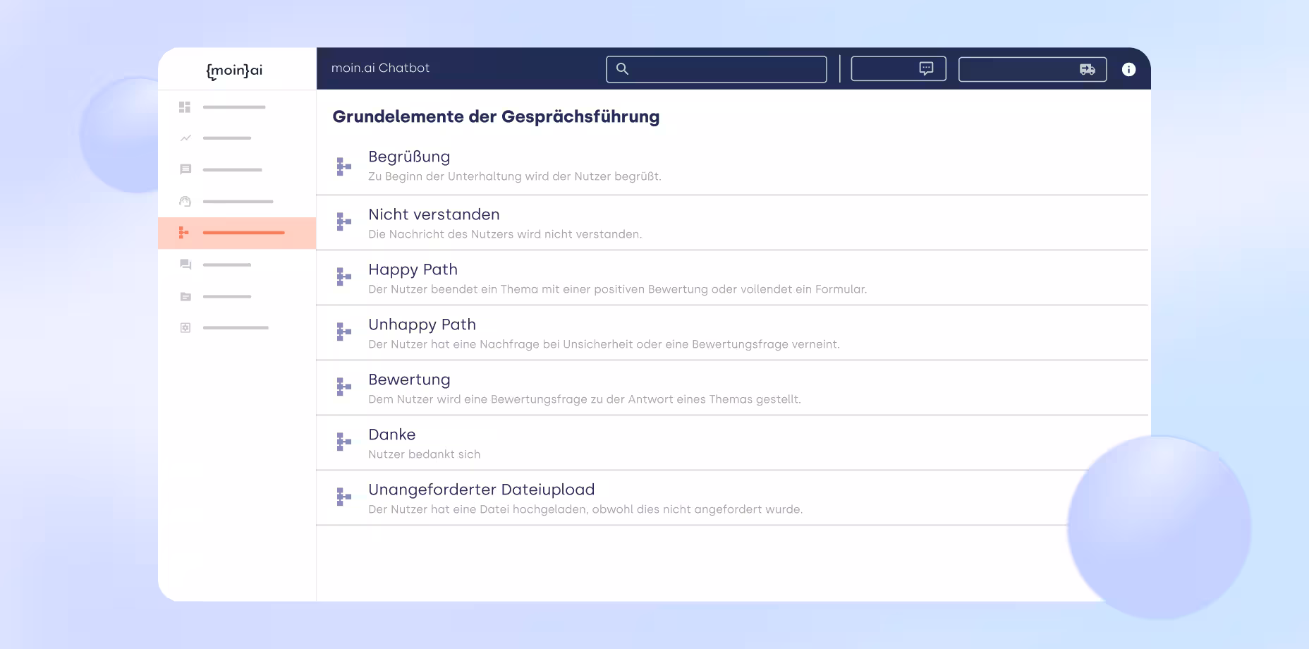Click the flow icon beside Happy Path
This screenshot has height=649, width=1309.
pyautogui.click(x=343, y=277)
